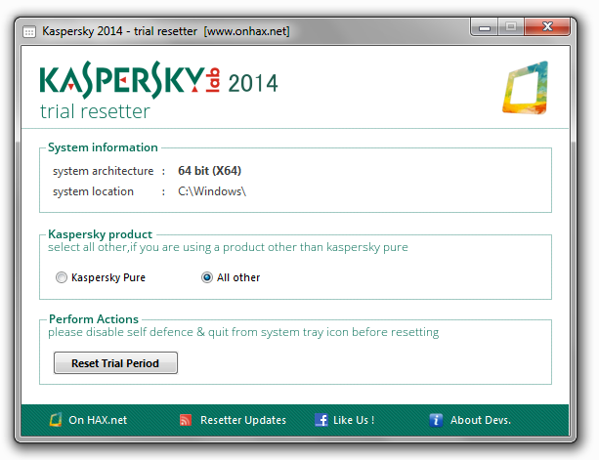The image size is (599, 460).
Task: Click the 'Kaspersky product' group heading
Action: [100, 234]
